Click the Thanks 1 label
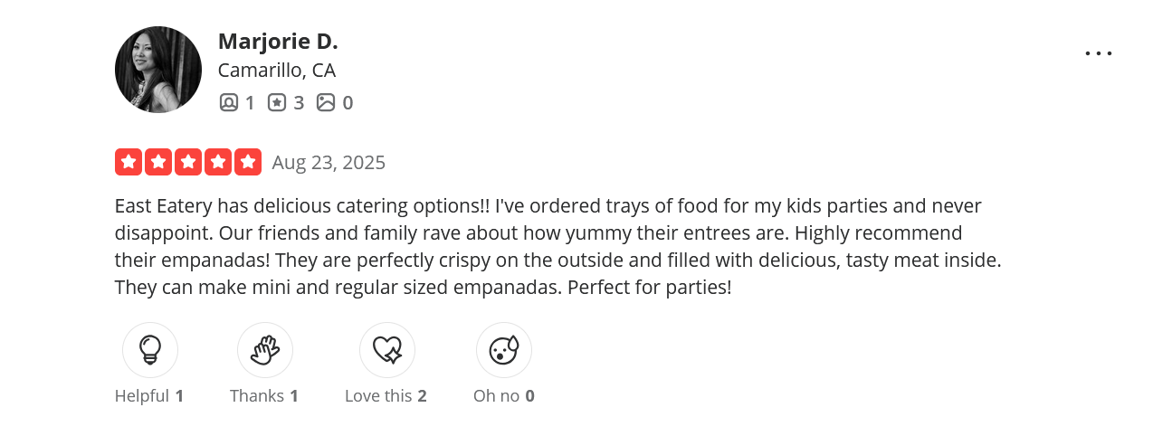1172x436 pixels. [264, 396]
